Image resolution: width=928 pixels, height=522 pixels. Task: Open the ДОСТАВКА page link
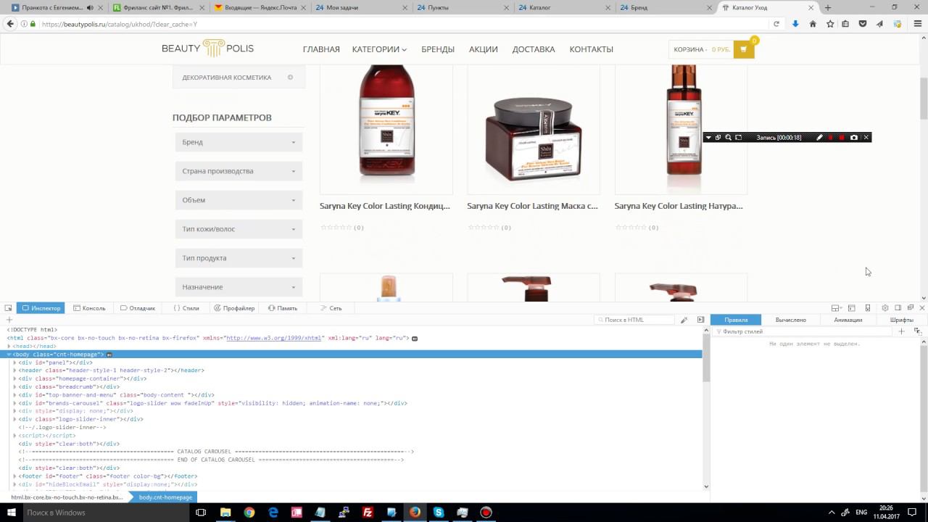point(534,49)
